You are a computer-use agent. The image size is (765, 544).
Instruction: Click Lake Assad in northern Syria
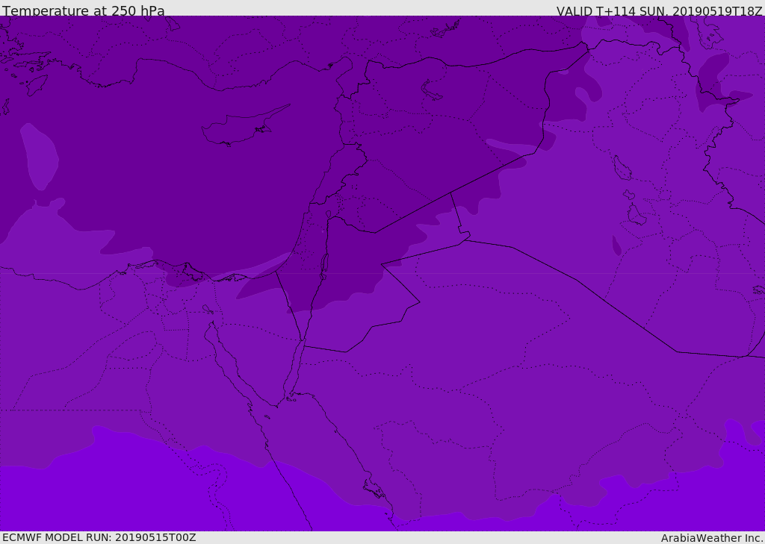pyautogui.click(x=431, y=91)
